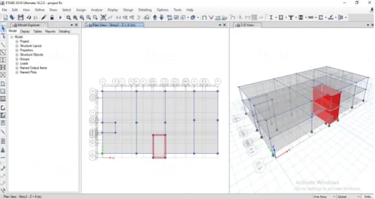Open dropdown arrow beside the rightmost toolbar icon
375x199 pixels.
pyautogui.click(x=346, y=18)
